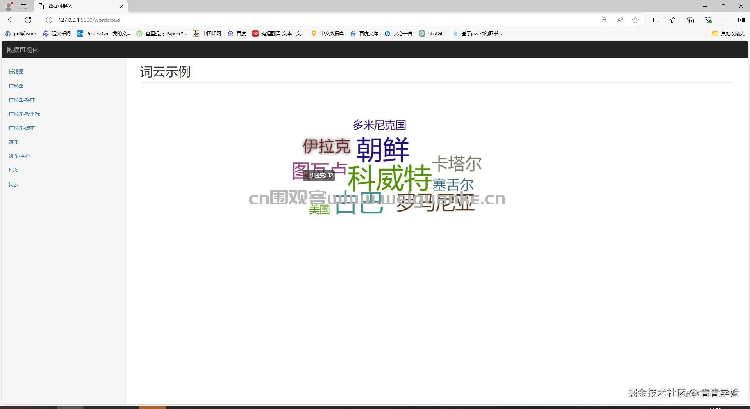The height and width of the screenshot is (409, 750).
Task: Go to 折线图 in sidebar
Action: pyautogui.click(x=16, y=72)
